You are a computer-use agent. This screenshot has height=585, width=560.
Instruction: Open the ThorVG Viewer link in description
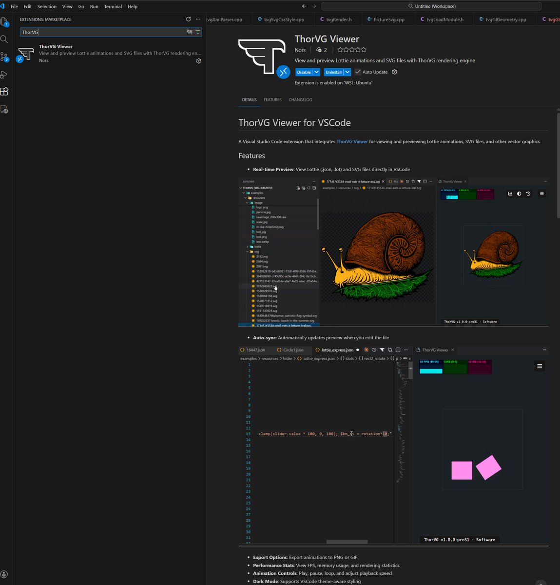352,141
